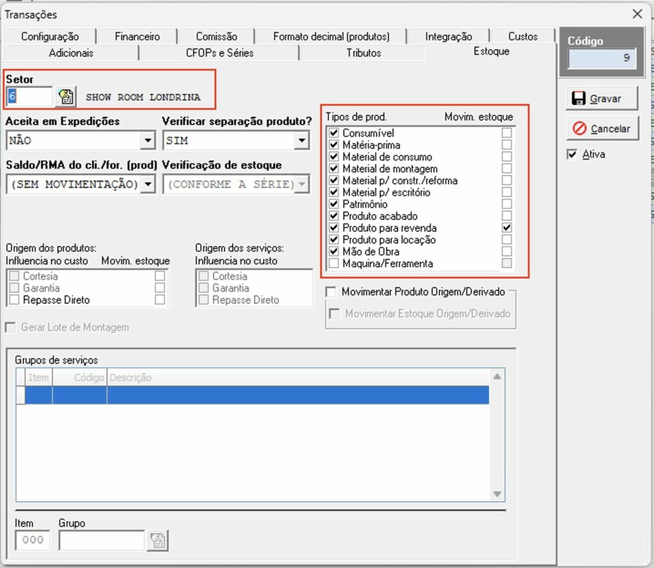Viewport: 654px width, 568px height.
Task: Open the Adicionais tab
Action: pos(71,53)
